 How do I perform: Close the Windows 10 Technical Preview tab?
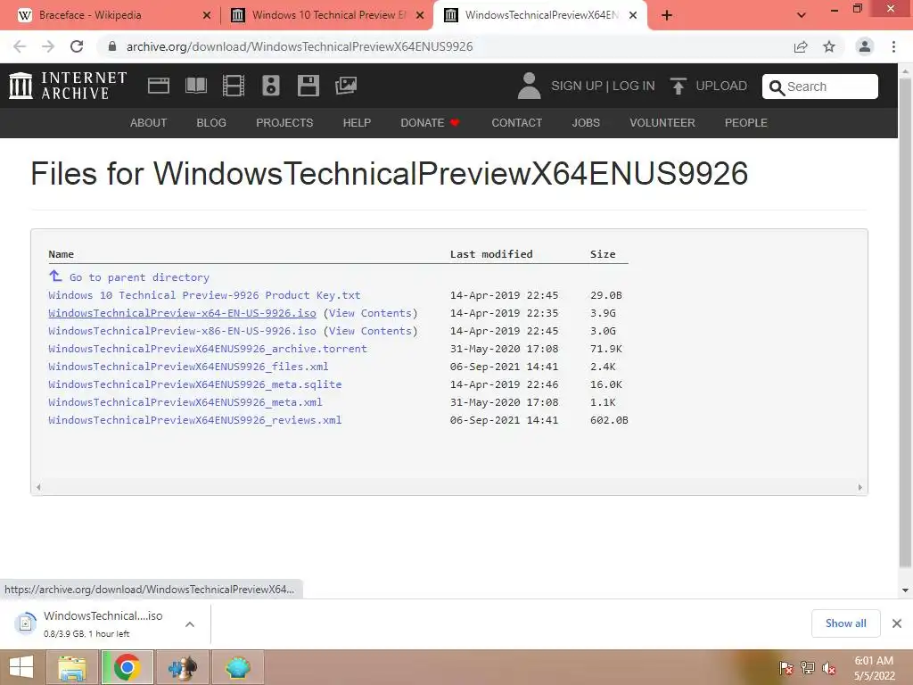(420, 15)
